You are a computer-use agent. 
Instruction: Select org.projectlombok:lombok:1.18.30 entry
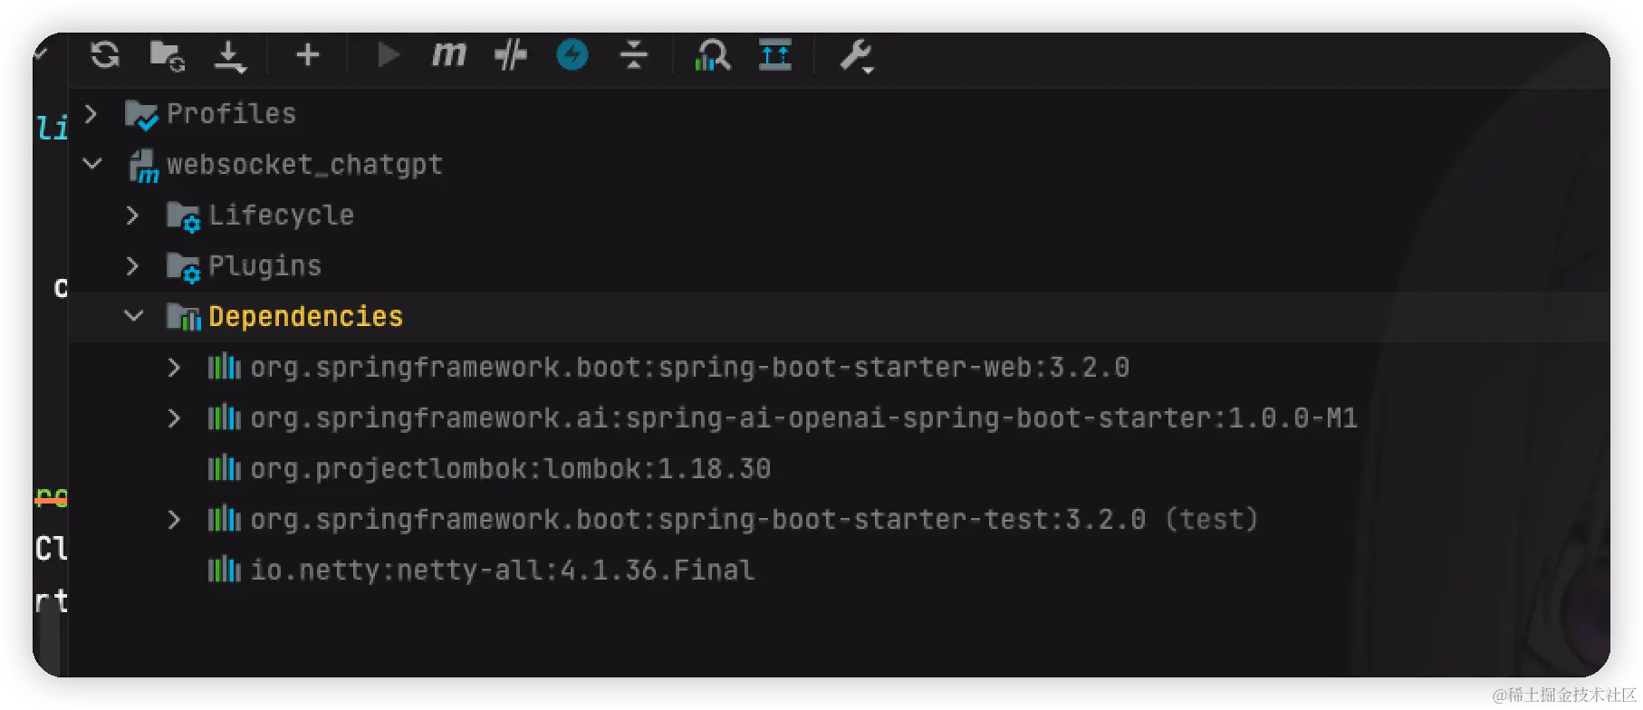coord(511,468)
